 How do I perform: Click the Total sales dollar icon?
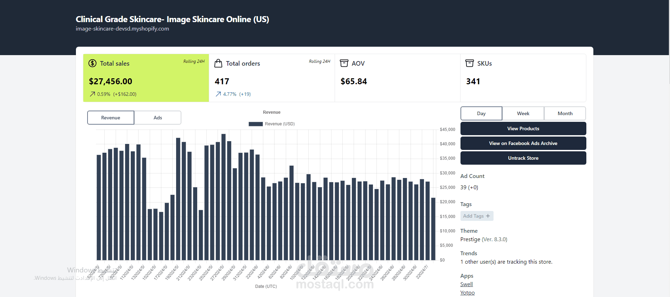coord(92,63)
